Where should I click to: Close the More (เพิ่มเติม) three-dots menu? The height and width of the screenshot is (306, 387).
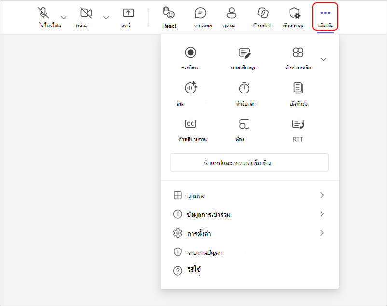click(325, 17)
